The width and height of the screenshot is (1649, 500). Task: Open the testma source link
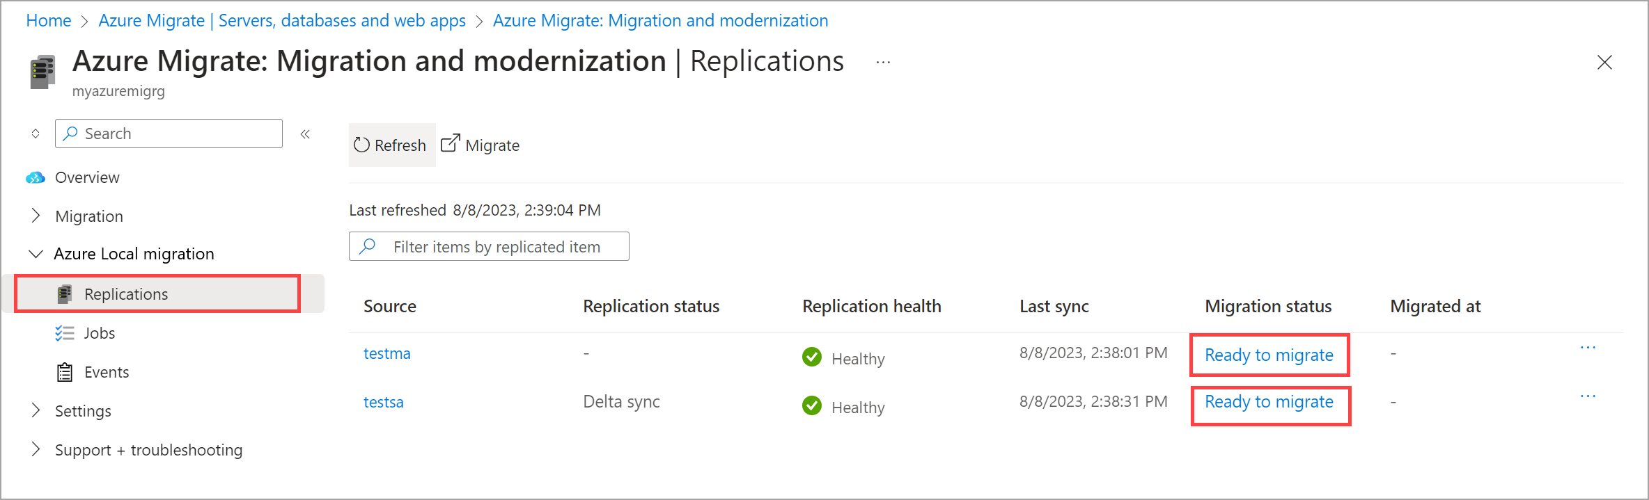coord(387,353)
